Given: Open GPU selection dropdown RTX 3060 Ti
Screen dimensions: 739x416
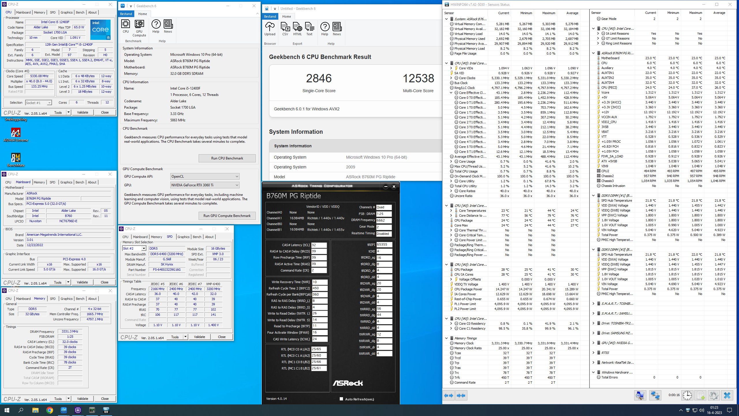Looking at the screenshot, I should (x=205, y=185).
